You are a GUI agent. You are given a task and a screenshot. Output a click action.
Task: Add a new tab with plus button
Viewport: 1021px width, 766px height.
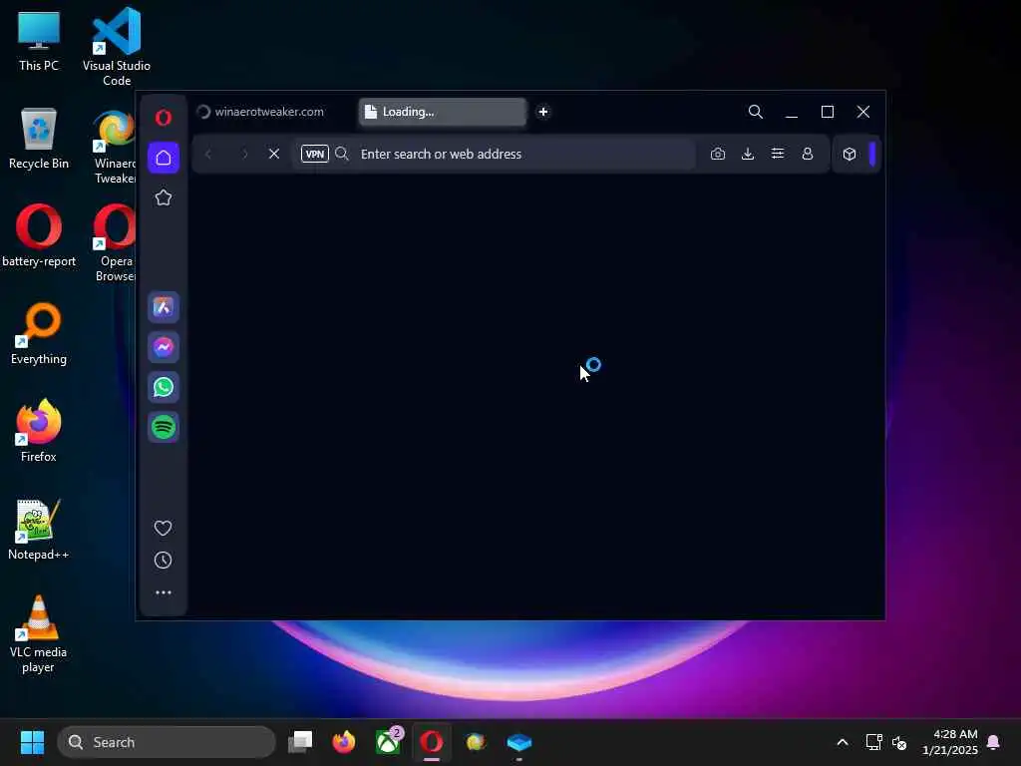click(x=543, y=112)
